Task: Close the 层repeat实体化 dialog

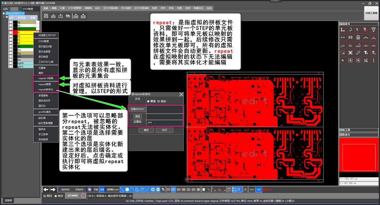Action: 181,95
